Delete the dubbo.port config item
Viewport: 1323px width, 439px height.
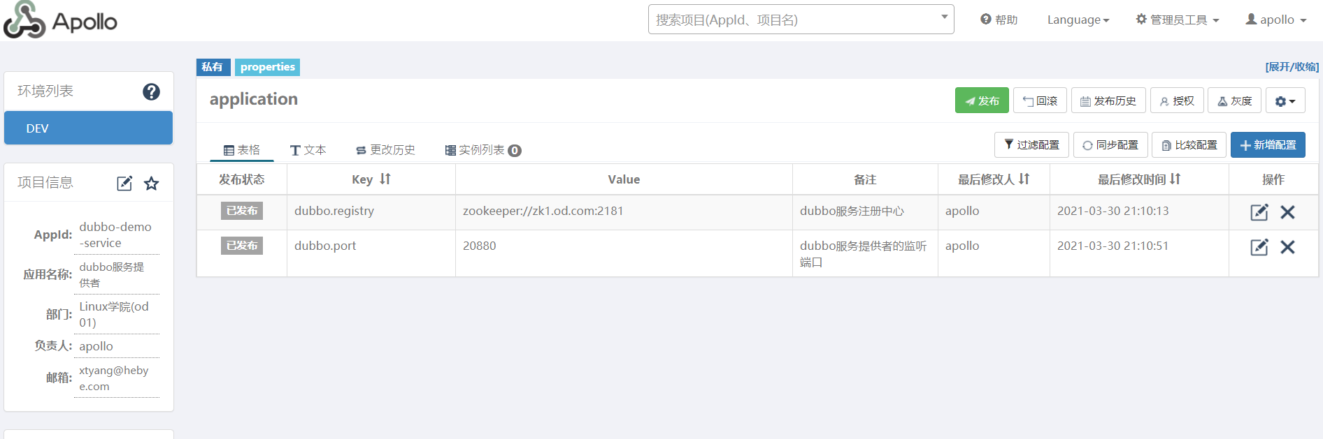point(1287,247)
